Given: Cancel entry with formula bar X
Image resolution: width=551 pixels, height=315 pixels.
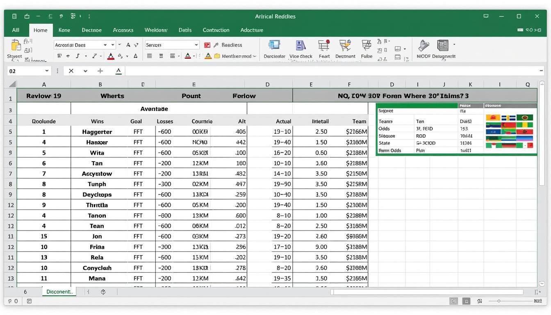Looking at the screenshot, I should pyautogui.click(x=71, y=71).
